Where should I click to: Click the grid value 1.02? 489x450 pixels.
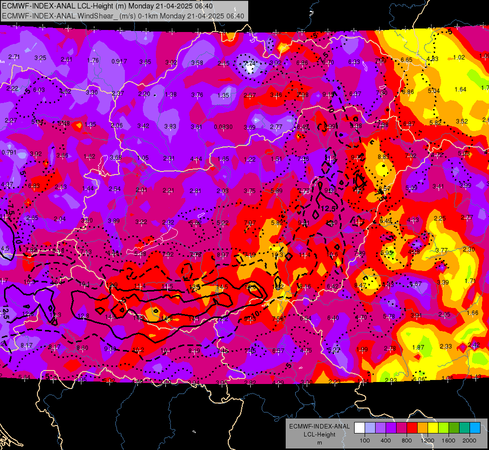(459, 57)
